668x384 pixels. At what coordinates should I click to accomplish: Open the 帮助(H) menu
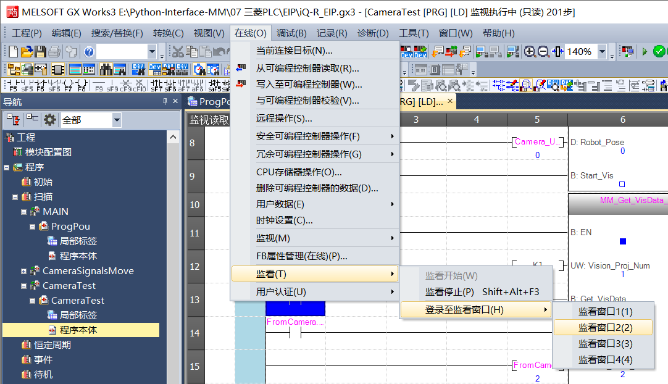click(x=498, y=33)
